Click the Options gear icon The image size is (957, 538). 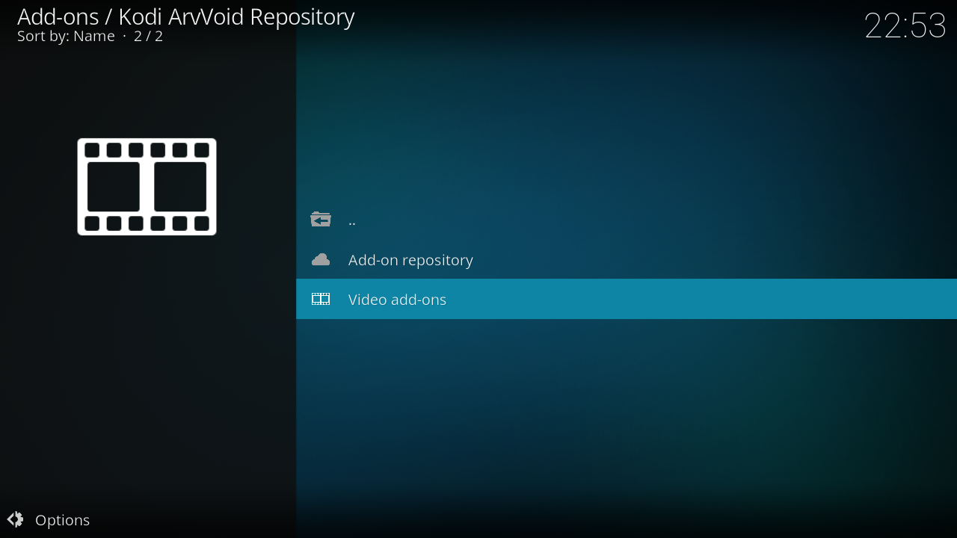tap(16, 519)
